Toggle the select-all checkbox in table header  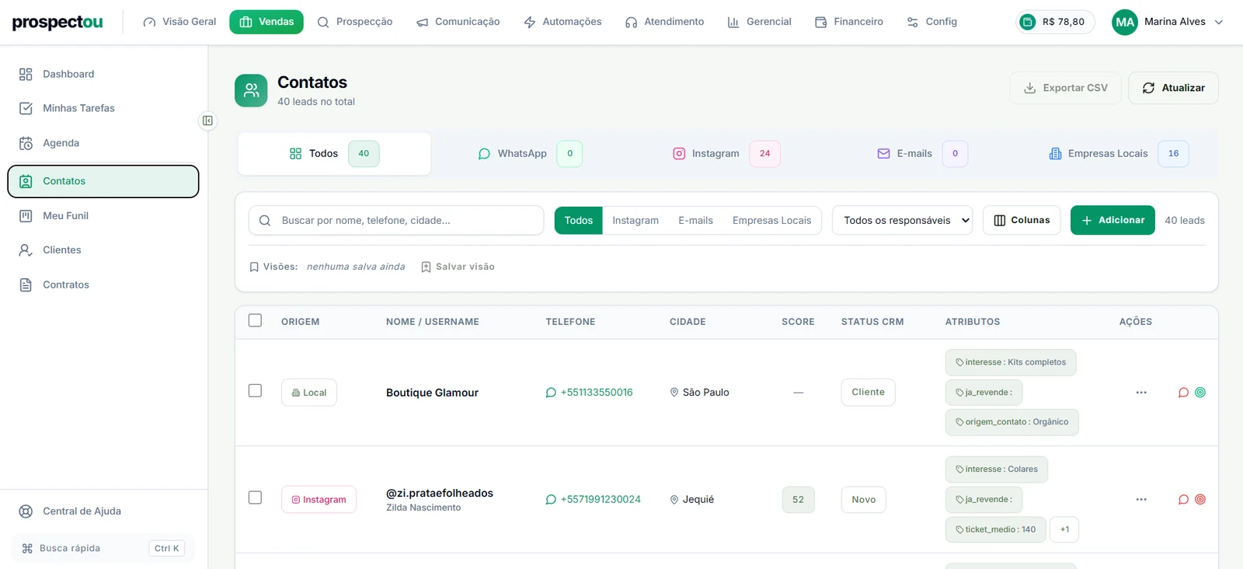(255, 320)
